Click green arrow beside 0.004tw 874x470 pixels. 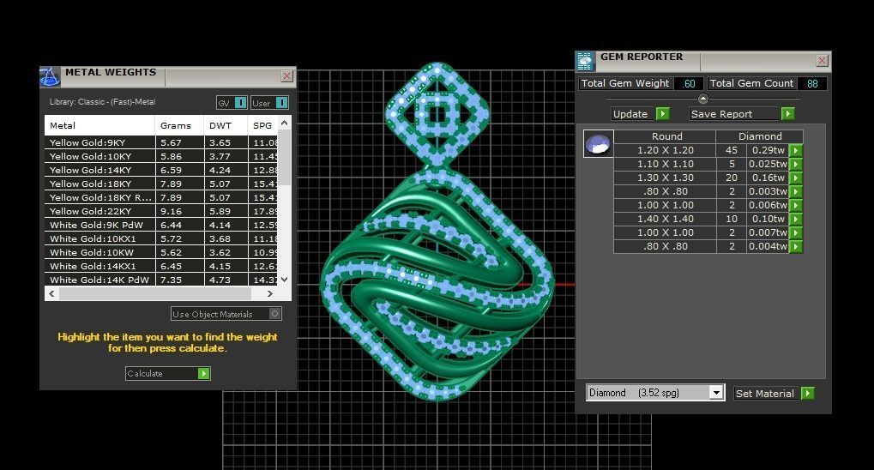pyautogui.click(x=795, y=246)
